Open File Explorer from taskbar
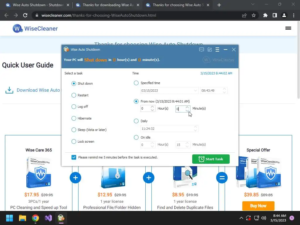The width and height of the screenshot is (300, 225). coord(22,218)
